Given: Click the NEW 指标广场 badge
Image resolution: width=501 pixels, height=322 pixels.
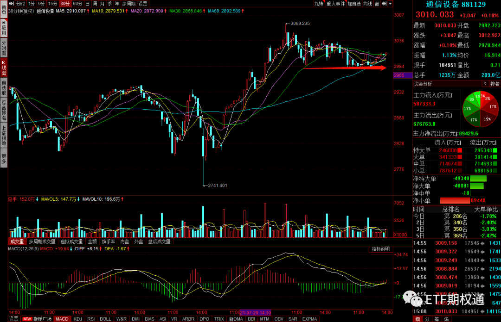Looking at the screenshot, I should (27, 319).
